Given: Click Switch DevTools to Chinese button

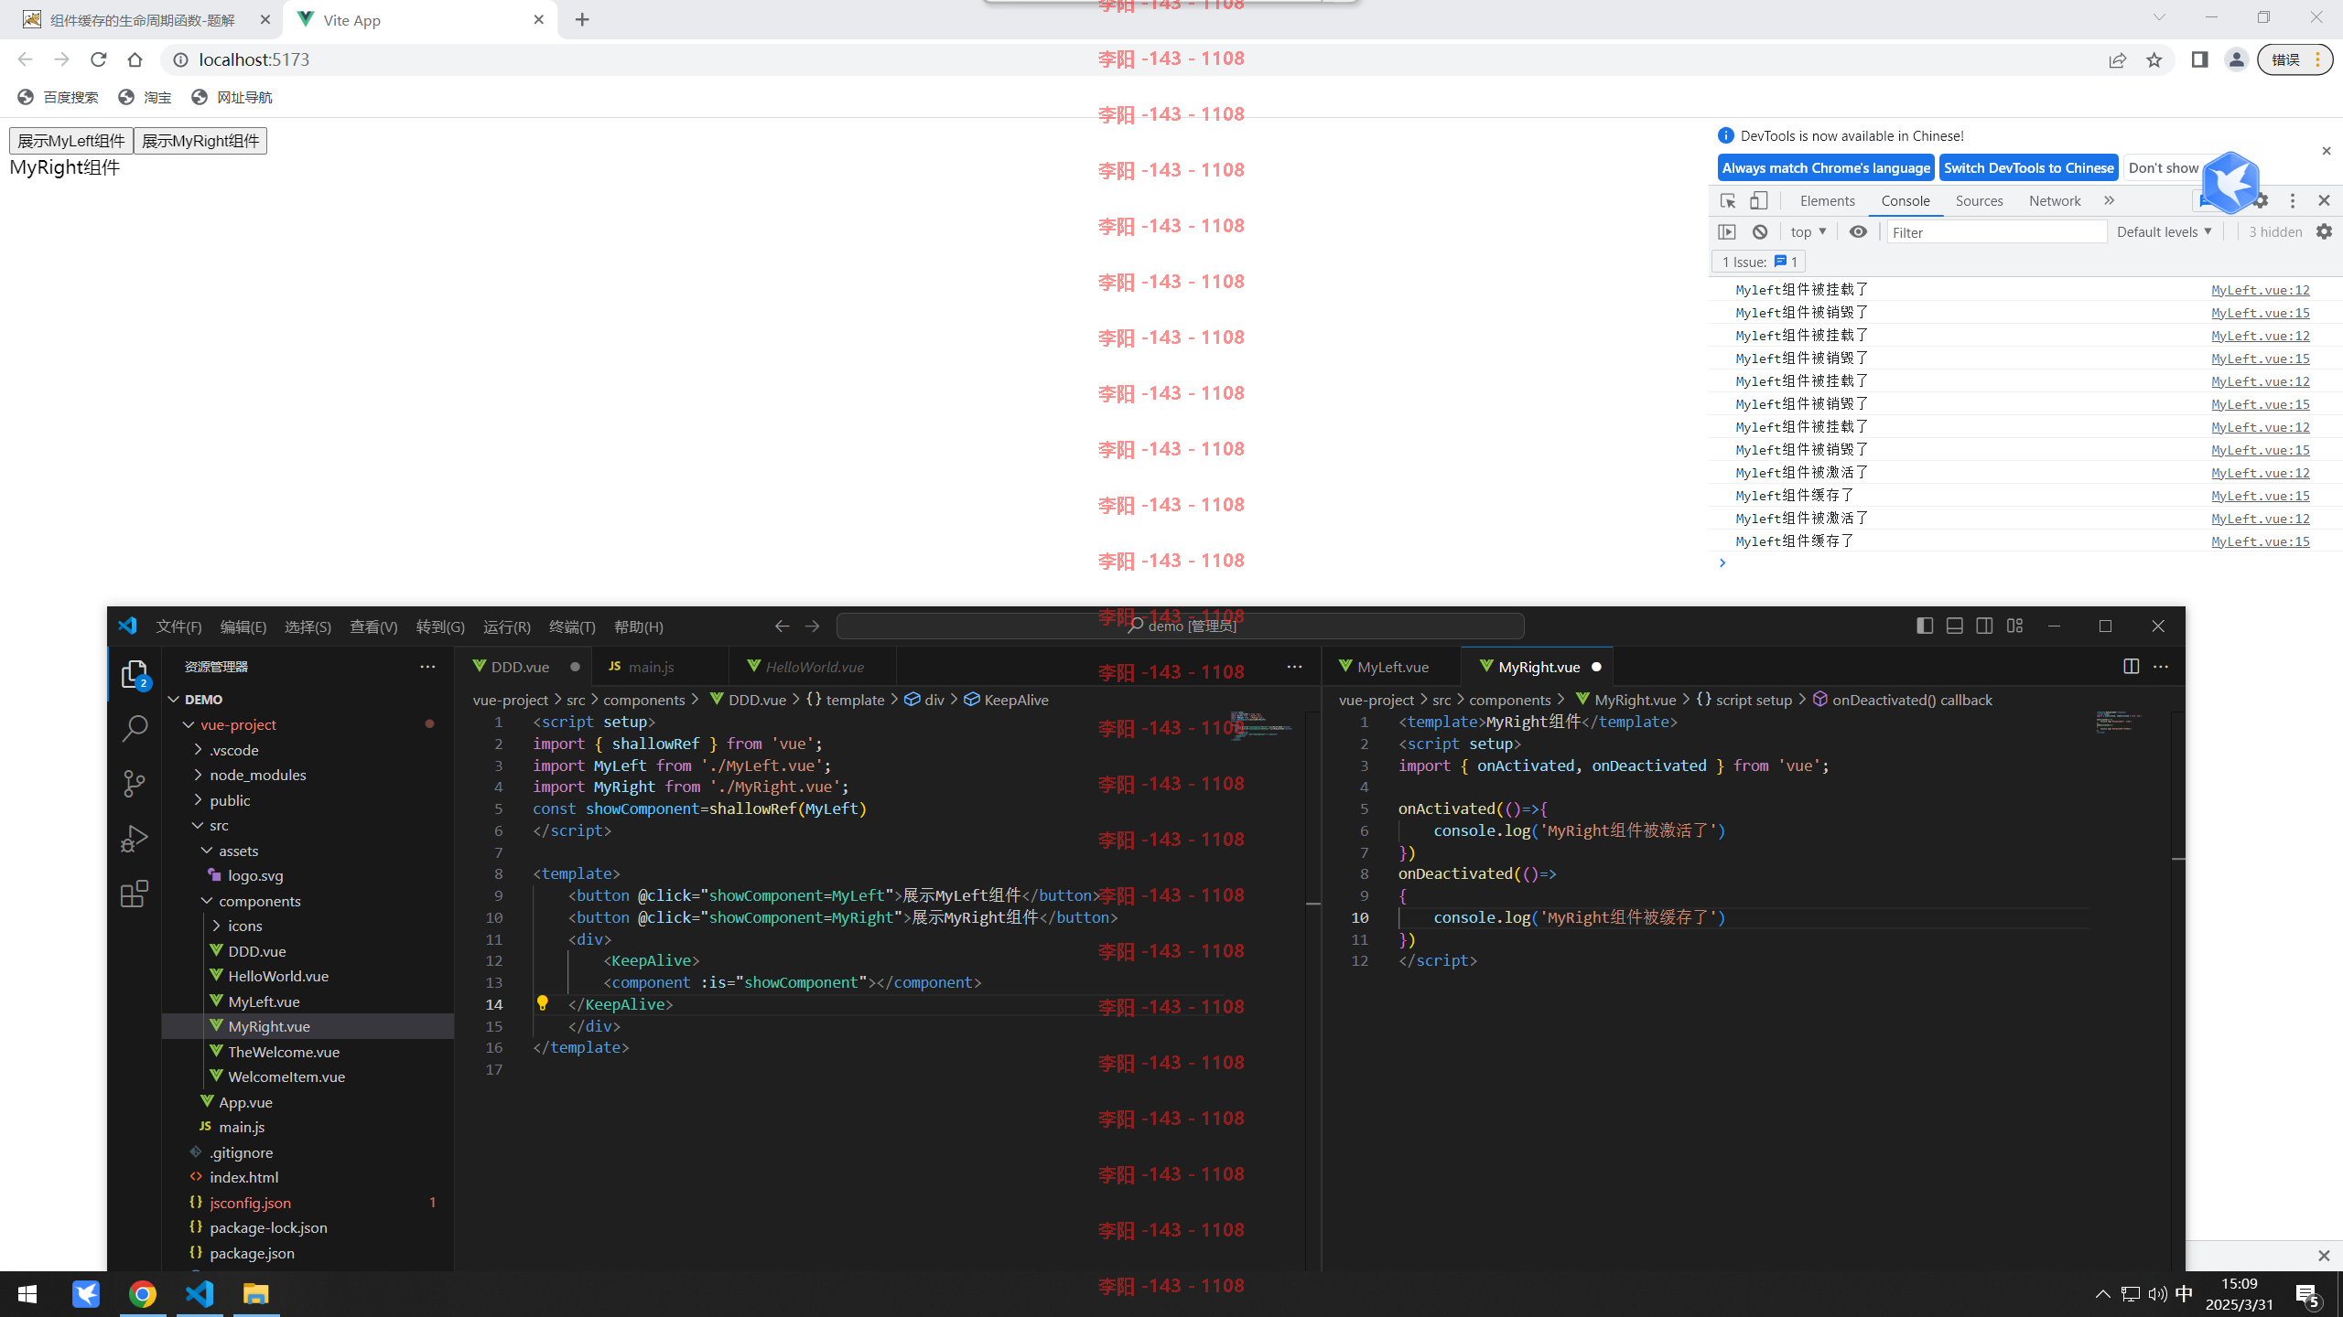Looking at the screenshot, I should pyautogui.click(x=2028, y=167).
